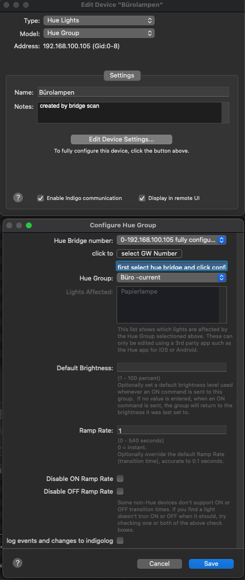
Task: Click the Ramp Rate input field
Action: point(171,430)
